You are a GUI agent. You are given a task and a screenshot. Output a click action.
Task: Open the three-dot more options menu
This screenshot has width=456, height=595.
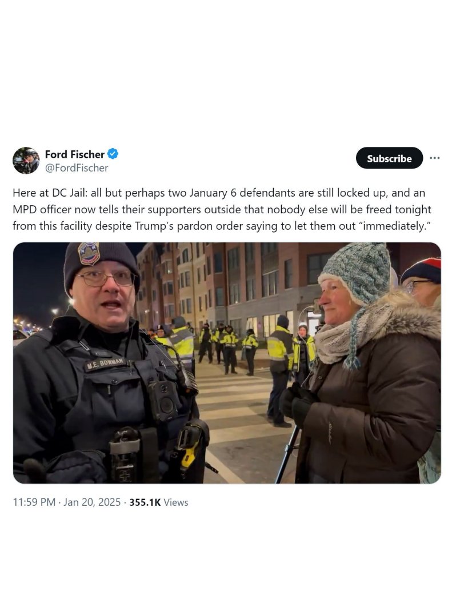coord(435,158)
